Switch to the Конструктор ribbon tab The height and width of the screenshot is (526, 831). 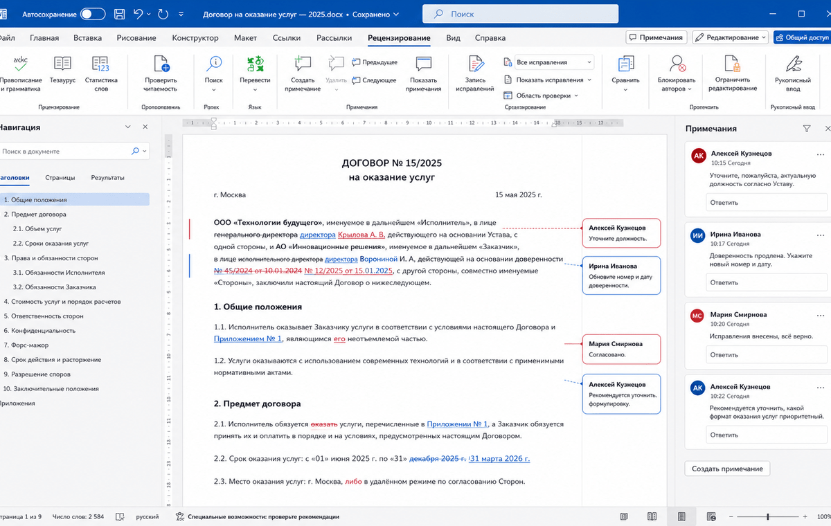point(195,38)
